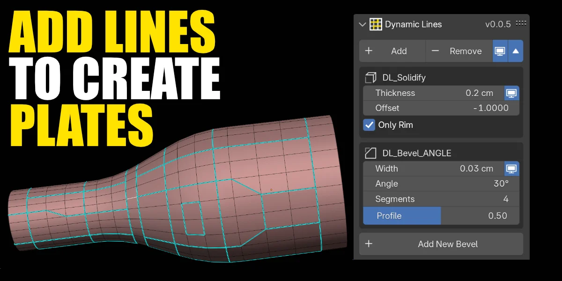Click the upward collapse arrow next to viewport toggle
This screenshot has height=281, width=562.
pyautogui.click(x=515, y=51)
